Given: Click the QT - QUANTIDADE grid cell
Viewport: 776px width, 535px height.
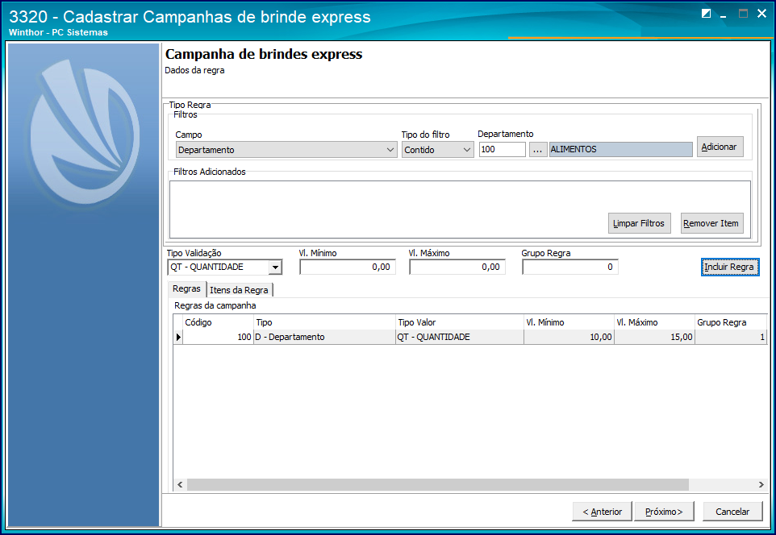Looking at the screenshot, I should 459,338.
